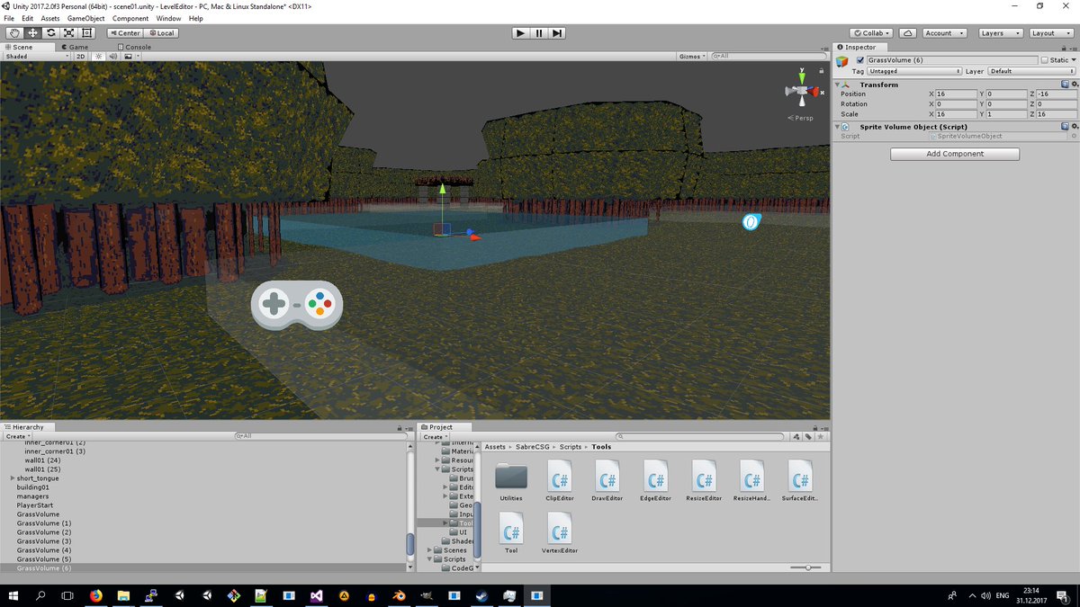
Task: Toggle 2D mode in the Scene view
Action: [80, 56]
